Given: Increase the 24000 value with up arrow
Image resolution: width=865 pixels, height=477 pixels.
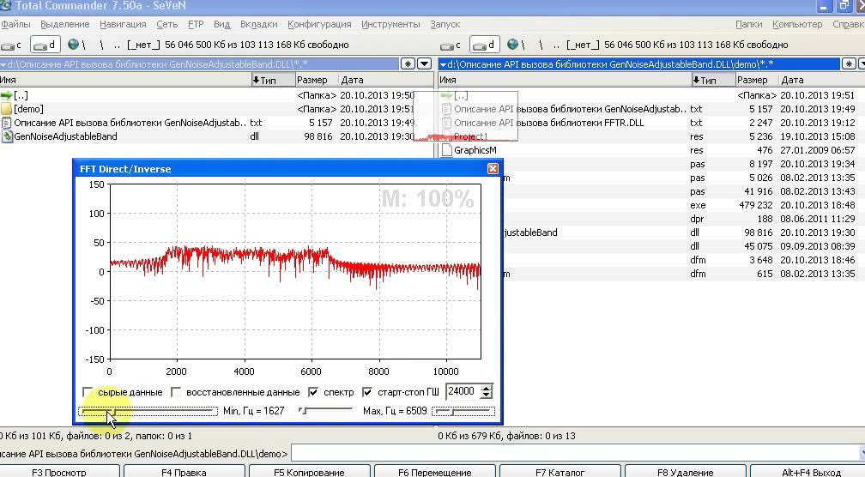Looking at the screenshot, I should click(x=486, y=388).
